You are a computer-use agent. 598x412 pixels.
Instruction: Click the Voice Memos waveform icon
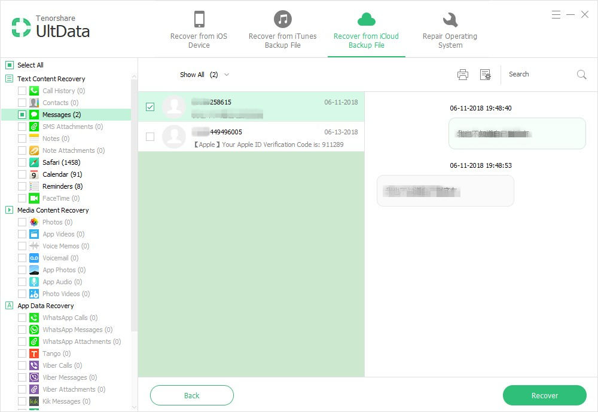[x=34, y=246]
